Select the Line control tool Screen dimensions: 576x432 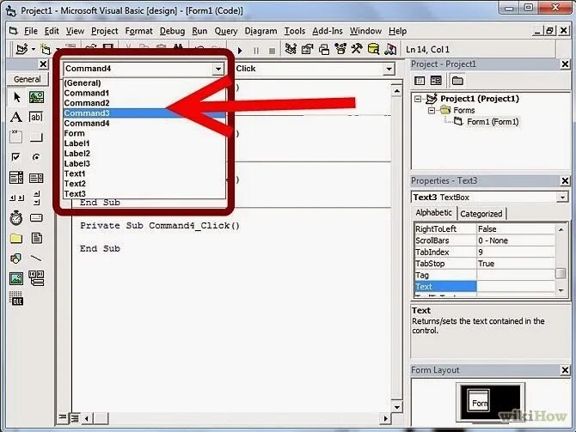click(36, 259)
